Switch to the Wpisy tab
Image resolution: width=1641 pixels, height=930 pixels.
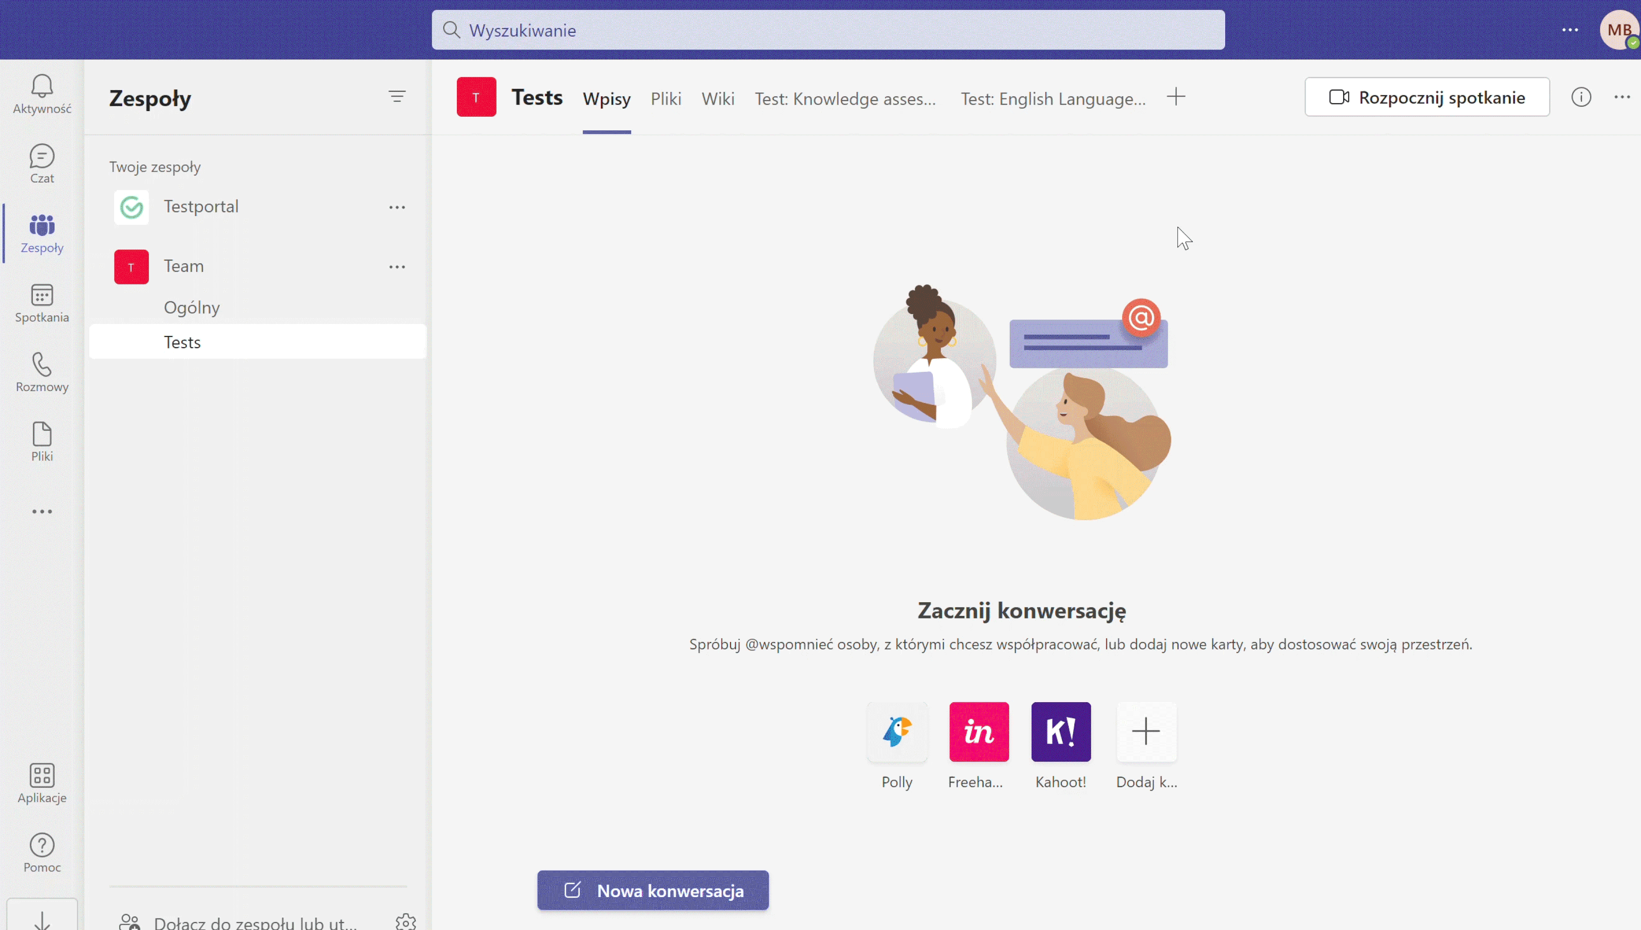click(606, 99)
